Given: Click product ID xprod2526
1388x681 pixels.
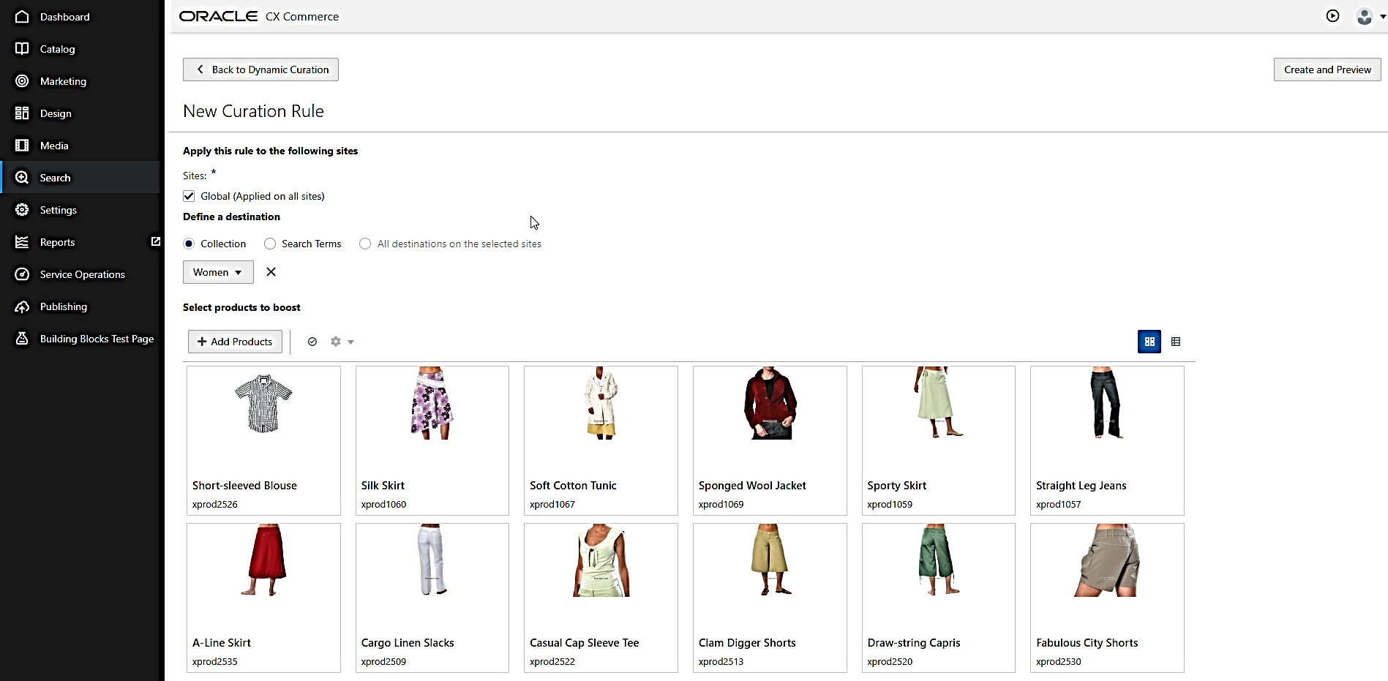Looking at the screenshot, I should [x=215, y=505].
